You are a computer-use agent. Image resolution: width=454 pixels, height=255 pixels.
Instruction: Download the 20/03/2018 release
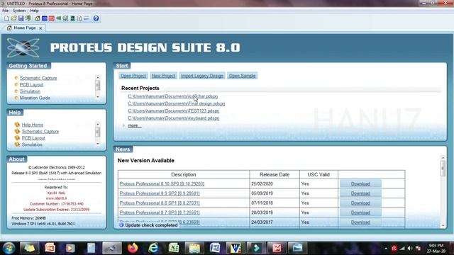(x=360, y=212)
